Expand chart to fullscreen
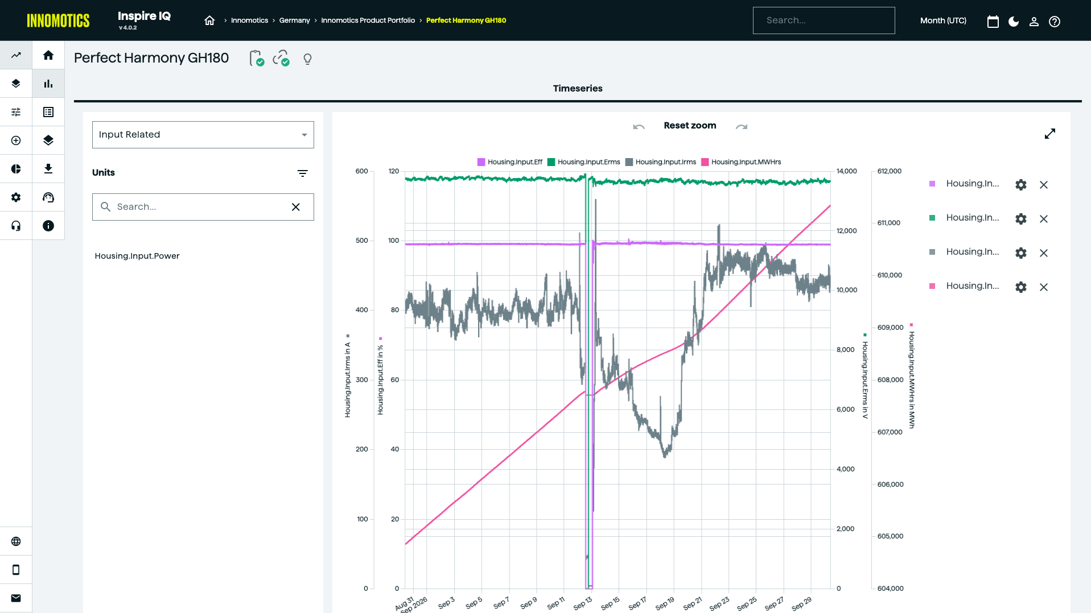 tap(1050, 134)
